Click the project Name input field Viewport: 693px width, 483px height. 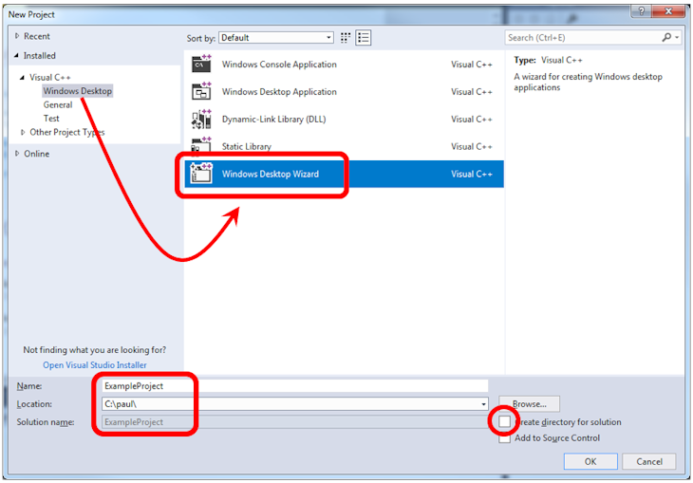pyautogui.click(x=295, y=386)
